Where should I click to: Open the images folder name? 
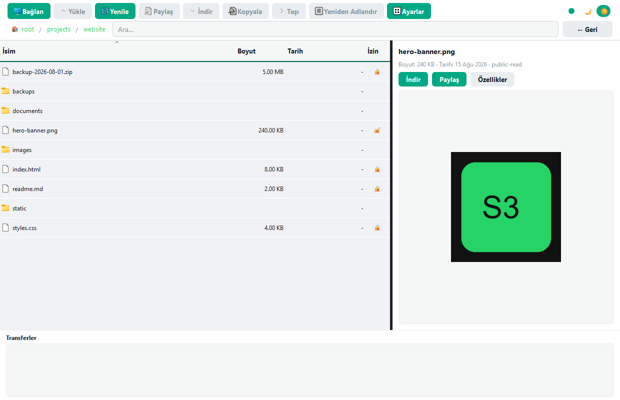[x=22, y=150]
